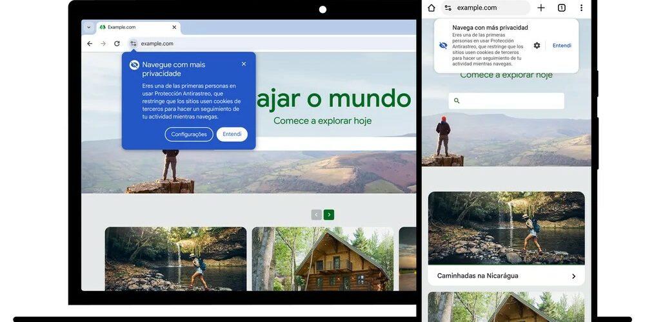Open a new tab with mobile plus icon
Screen dimensions: 645x322
click(x=541, y=8)
